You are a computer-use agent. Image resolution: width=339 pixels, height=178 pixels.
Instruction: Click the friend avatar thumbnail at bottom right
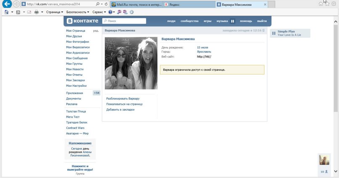[x=324, y=160]
